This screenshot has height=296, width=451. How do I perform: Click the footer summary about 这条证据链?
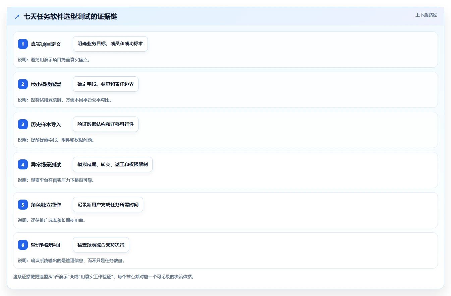pyautogui.click(x=104, y=277)
